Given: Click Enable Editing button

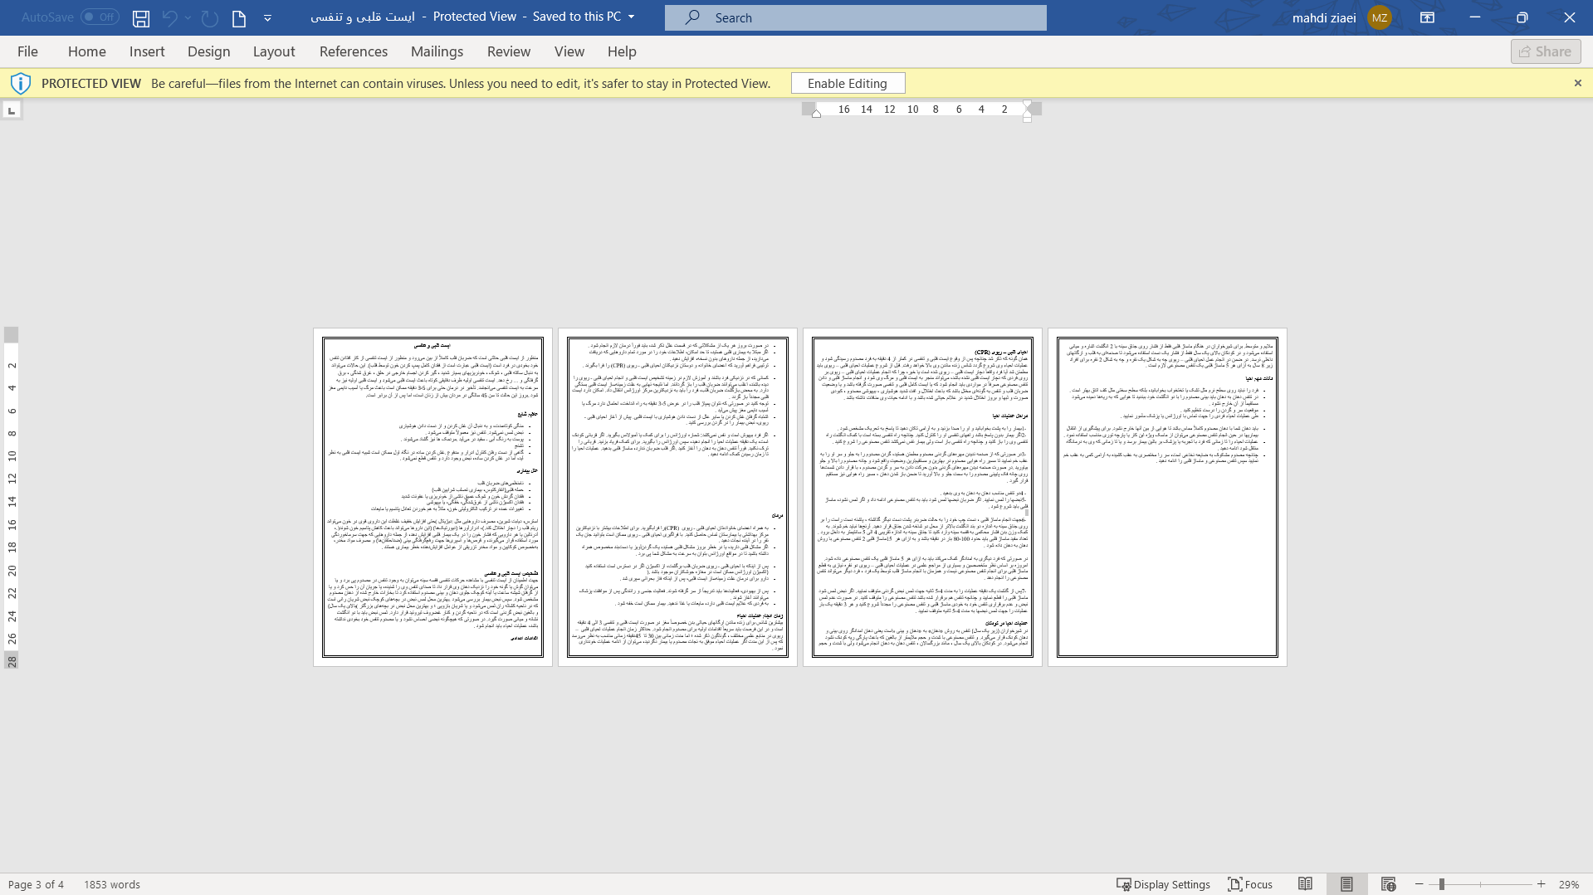Looking at the screenshot, I should [848, 83].
